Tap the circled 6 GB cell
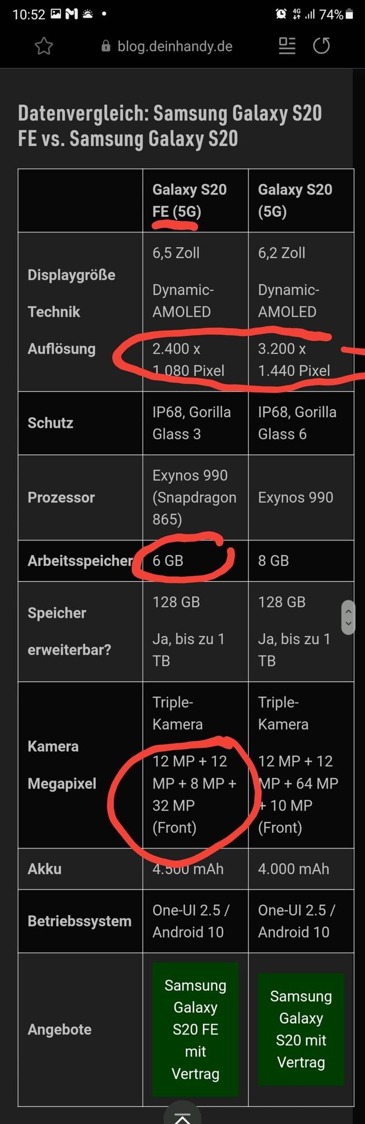The image size is (365, 1124). point(168,560)
